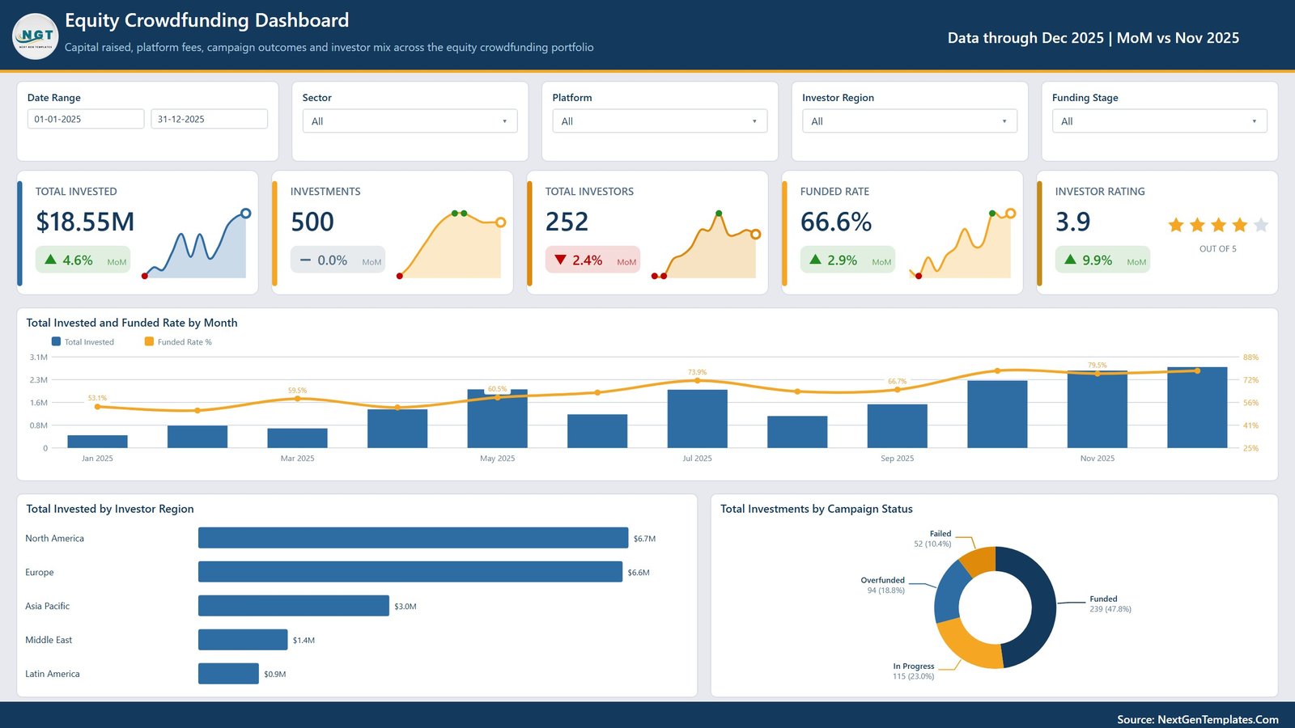Click the red down arrow on Total Investors
The width and height of the screenshot is (1295, 728).
click(560, 260)
